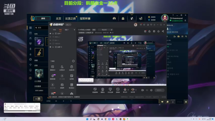Select the FIFA scene tab
Screen dimensions: 215x121
coord(55,30)
